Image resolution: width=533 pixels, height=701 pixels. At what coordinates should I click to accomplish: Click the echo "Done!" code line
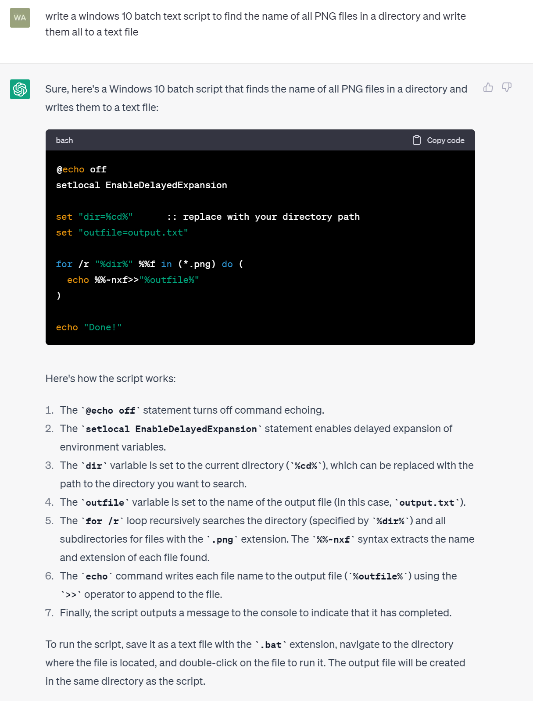[89, 327]
